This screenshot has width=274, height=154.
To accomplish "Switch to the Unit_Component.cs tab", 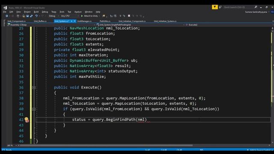I will 16,21.
